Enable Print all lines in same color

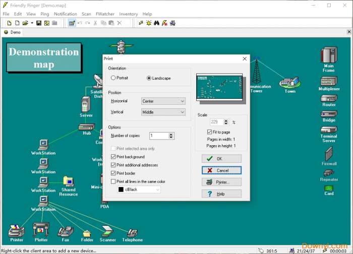coord(113,181)
